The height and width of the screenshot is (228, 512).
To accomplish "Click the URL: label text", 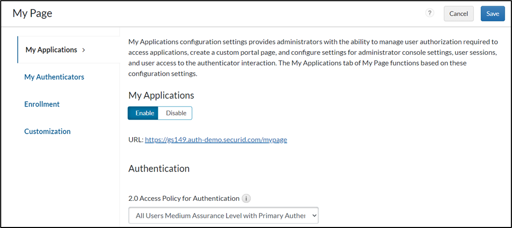I will point(135,140).
